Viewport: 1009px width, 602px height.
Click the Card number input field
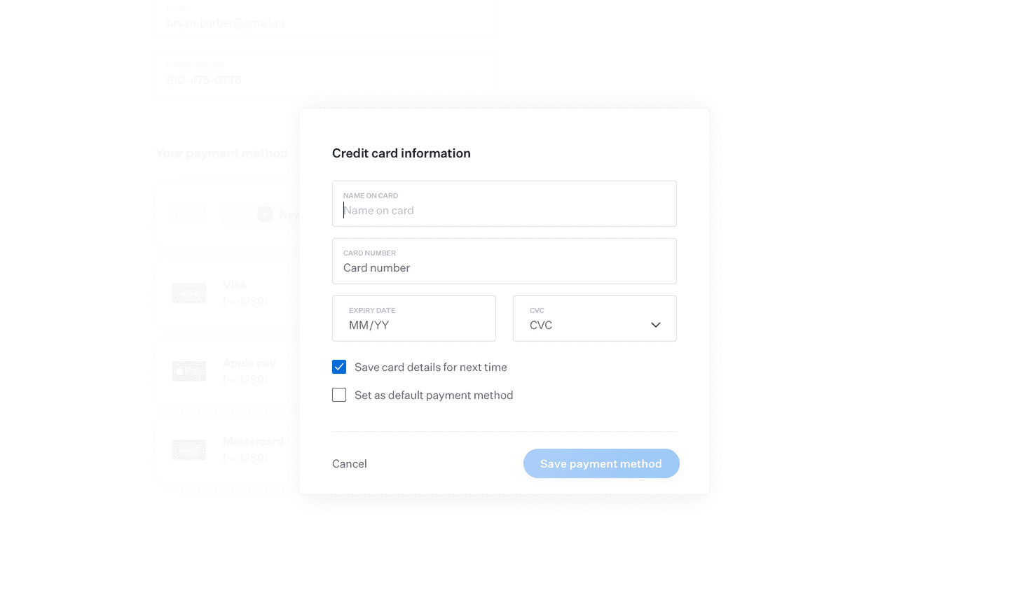[x=504, y=261]
